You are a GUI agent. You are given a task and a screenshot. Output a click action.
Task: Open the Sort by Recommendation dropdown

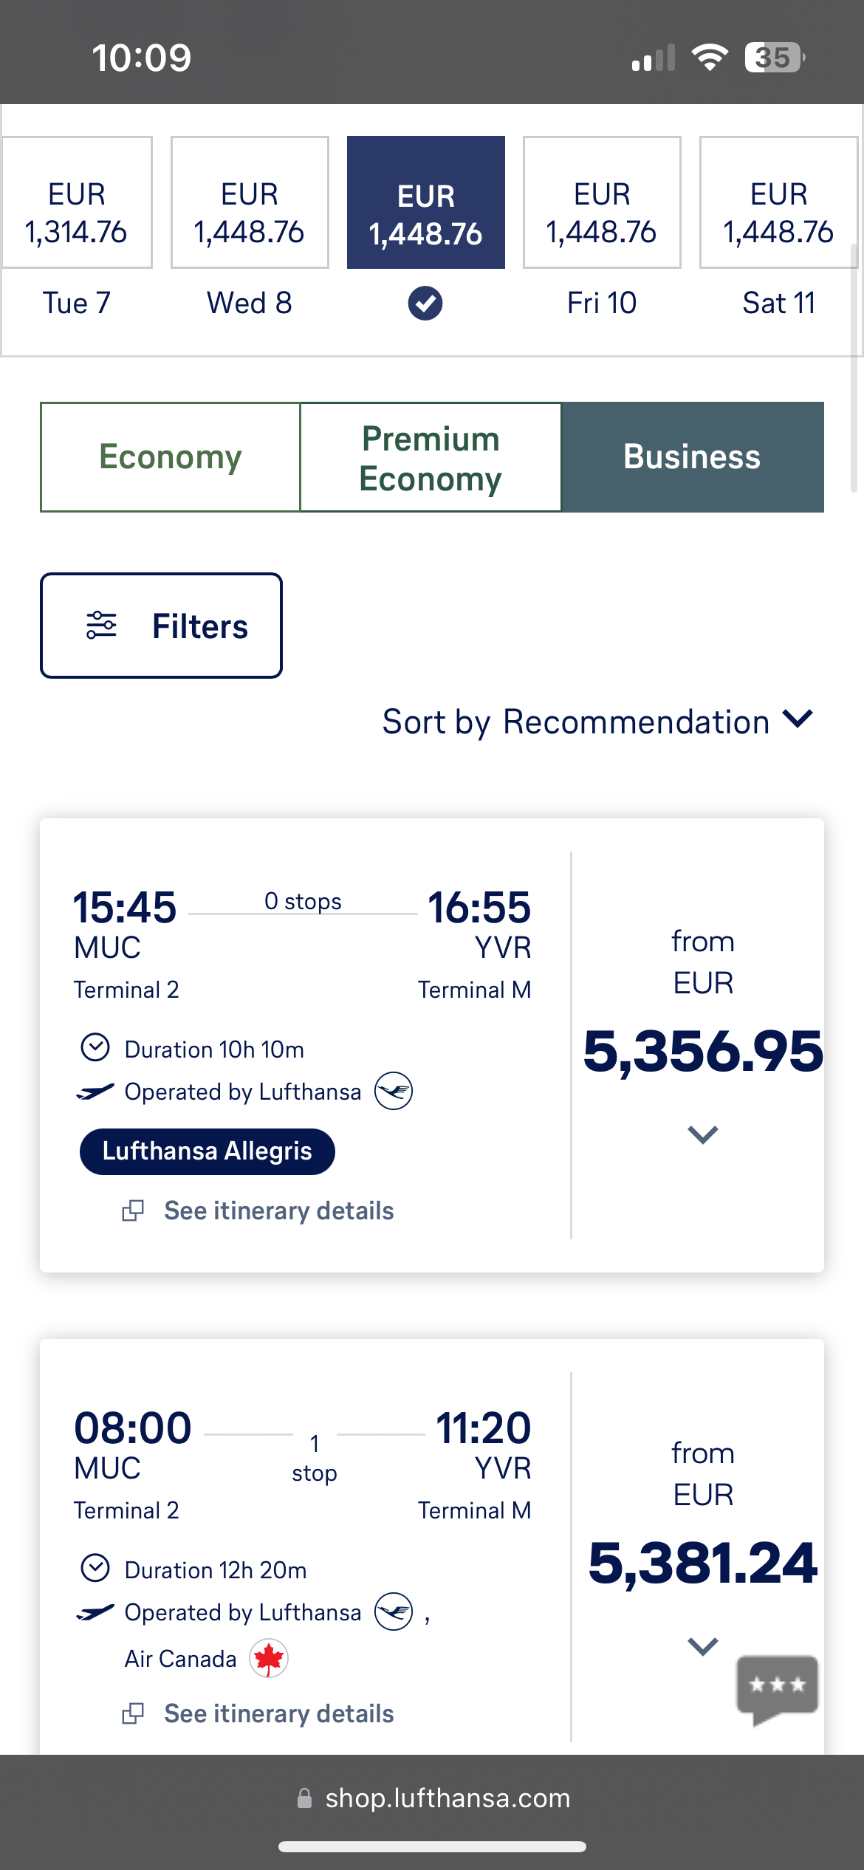tap(597, 722)
